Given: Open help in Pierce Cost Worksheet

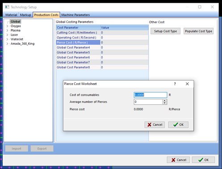Looking at the screenshot, I should [175, 84].
